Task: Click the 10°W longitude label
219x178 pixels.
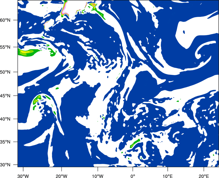Action: click(x=98, y=176)
